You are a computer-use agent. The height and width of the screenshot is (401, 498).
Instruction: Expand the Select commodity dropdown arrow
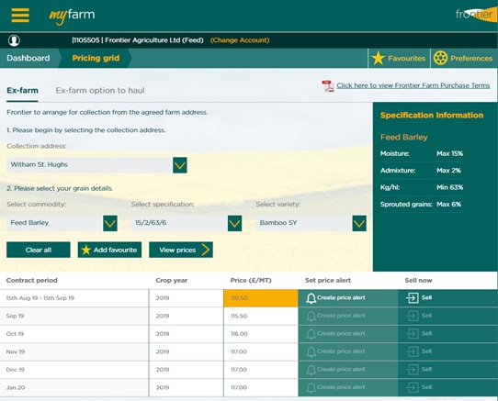point(110,223)
